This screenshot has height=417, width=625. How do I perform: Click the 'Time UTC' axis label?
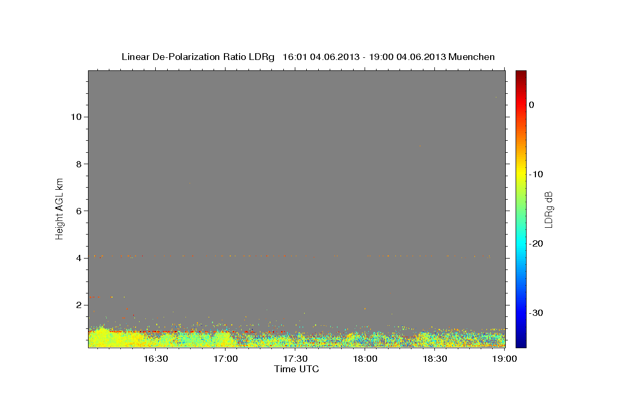coord(296,369)
